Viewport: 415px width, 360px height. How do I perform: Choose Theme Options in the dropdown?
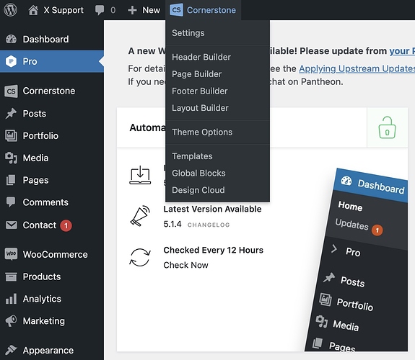(x=202, y=132)
